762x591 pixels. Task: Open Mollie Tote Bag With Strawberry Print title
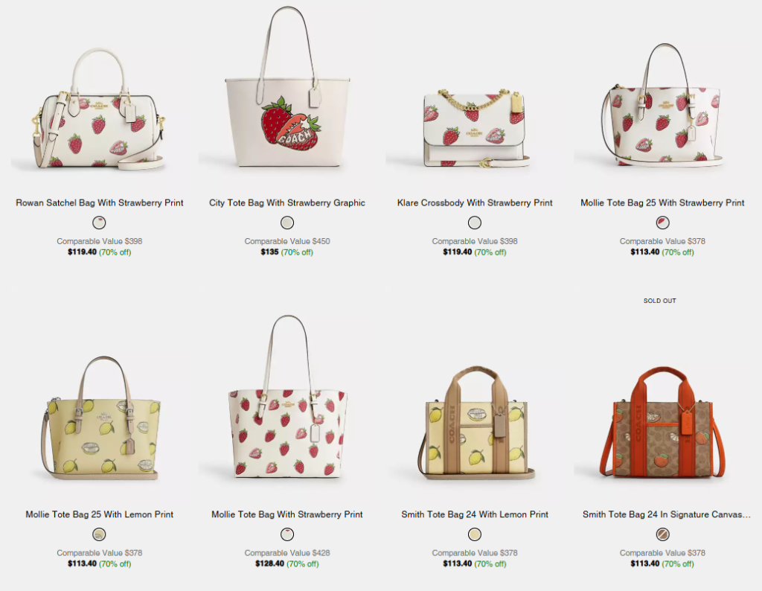tap(287, 514)
